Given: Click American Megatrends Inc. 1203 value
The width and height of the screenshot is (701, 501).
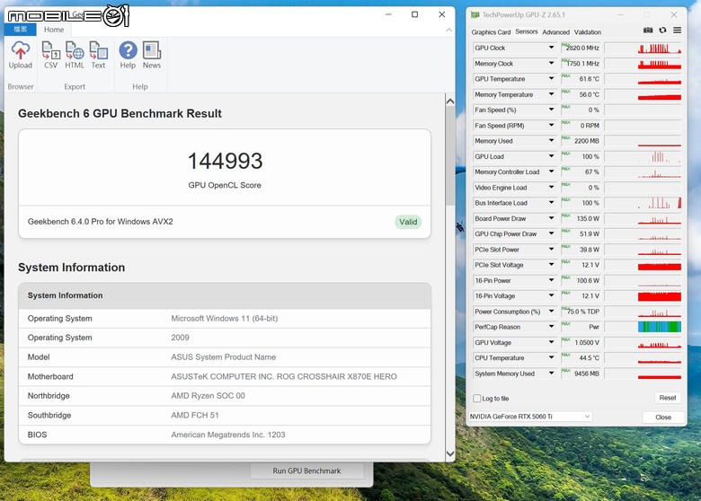Looking at the screenshot, I should [x=228, y=435].
